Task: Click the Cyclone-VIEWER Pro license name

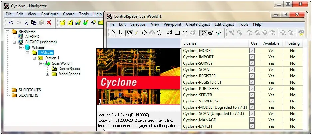Action: (201, 101)
